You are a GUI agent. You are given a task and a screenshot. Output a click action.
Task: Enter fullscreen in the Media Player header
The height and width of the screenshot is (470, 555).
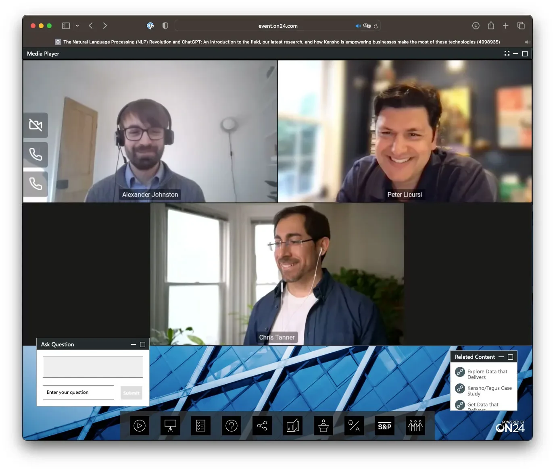pyautogui.click(x=507, y=54)
